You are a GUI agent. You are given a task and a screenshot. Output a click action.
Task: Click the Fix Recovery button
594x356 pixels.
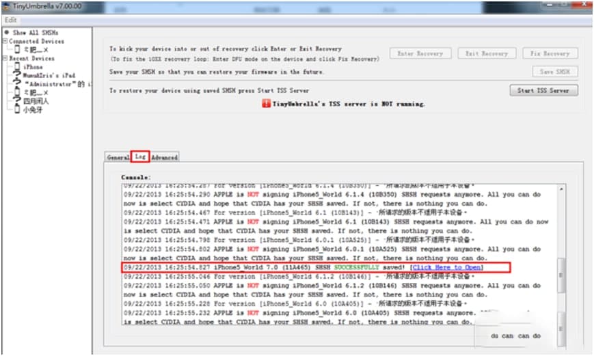(x=550, y=53)
